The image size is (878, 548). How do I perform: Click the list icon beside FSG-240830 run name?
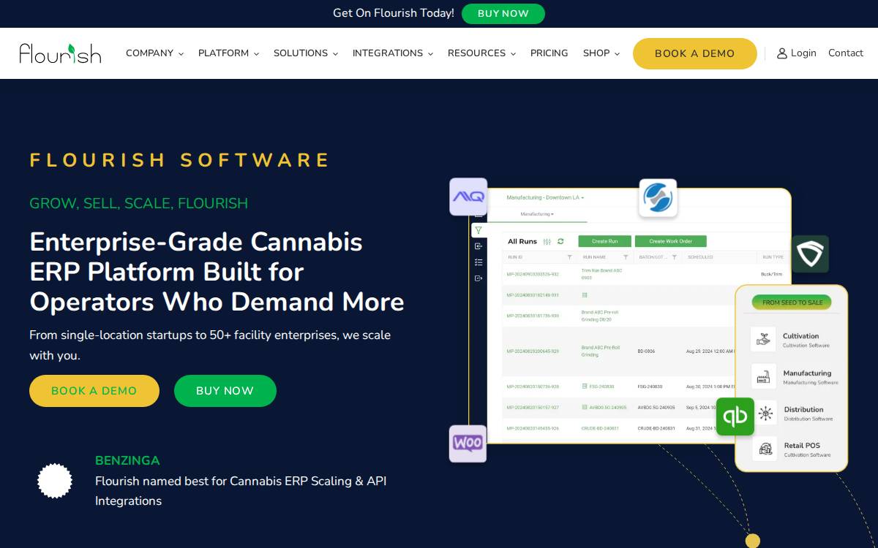tap(585, 386)
